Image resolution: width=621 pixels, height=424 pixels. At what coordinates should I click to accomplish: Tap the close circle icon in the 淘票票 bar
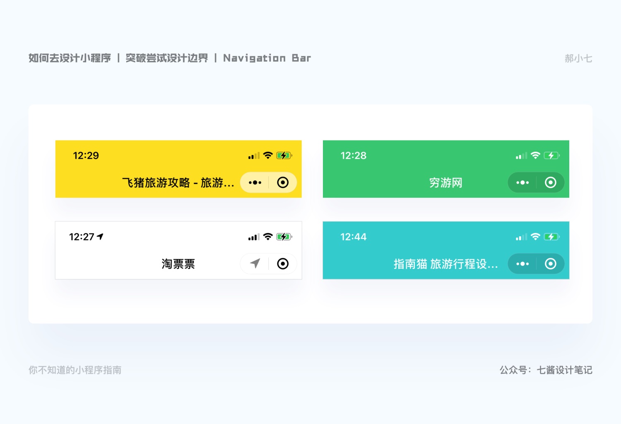coord(283,264)
